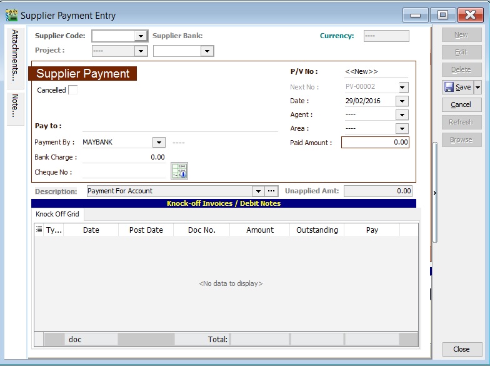
Task: Open the Attachments side tab
Action: coord(16,55)
